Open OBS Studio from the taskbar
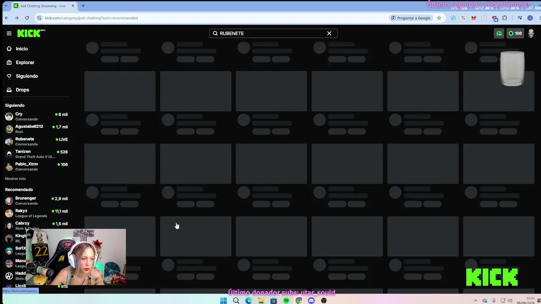The width and height of the screenshot is (541, 304). [324, 301]
